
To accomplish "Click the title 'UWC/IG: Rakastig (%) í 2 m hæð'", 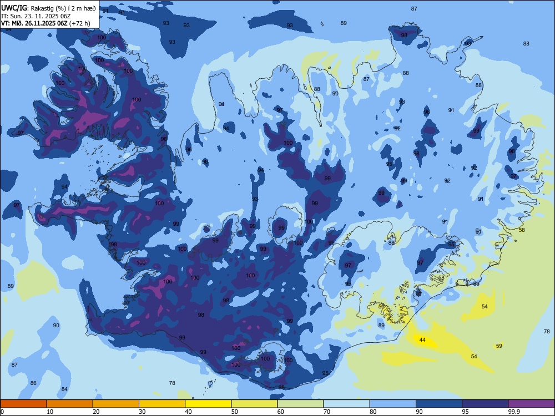I will (48, 8).
